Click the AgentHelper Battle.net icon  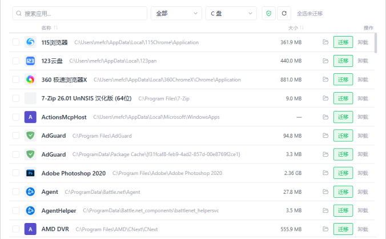point(30,210)
